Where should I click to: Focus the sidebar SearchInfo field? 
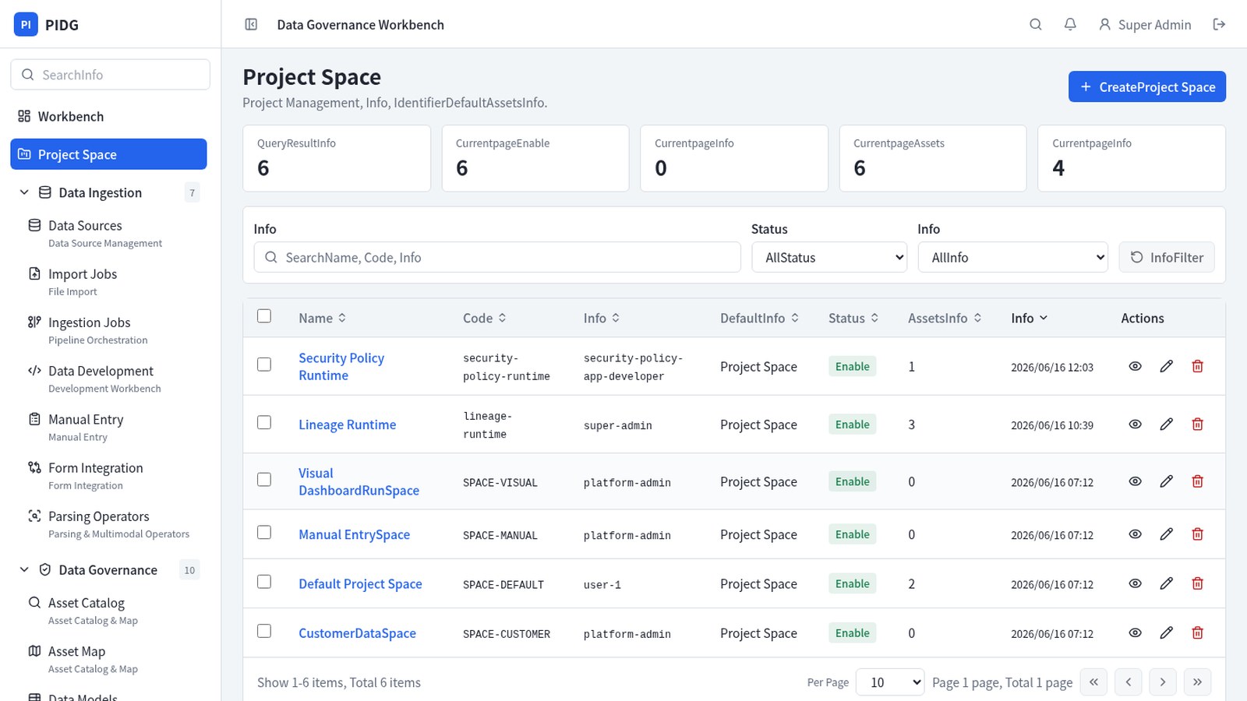click(110, 75)
